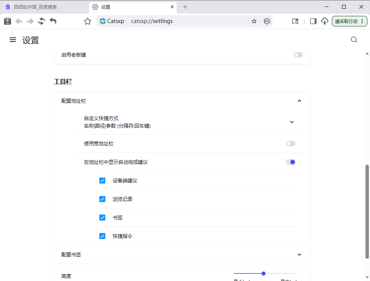Open the tab search icon
The width and height of the screenshot is (370, 281).
coord(295,21)
